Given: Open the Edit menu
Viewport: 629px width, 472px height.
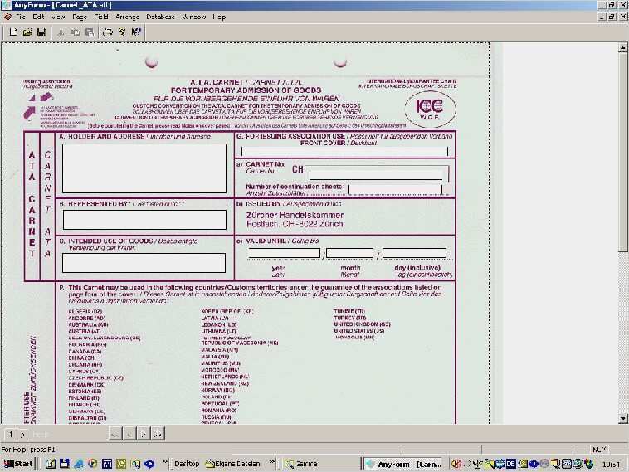Looking at the screenshot, I should [x=38, y=17].
